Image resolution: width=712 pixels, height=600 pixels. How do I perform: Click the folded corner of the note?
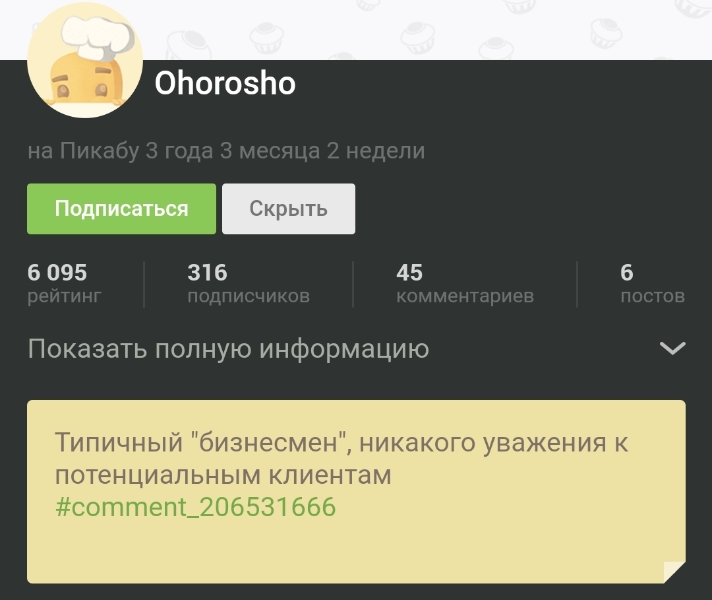pos(675,572)
